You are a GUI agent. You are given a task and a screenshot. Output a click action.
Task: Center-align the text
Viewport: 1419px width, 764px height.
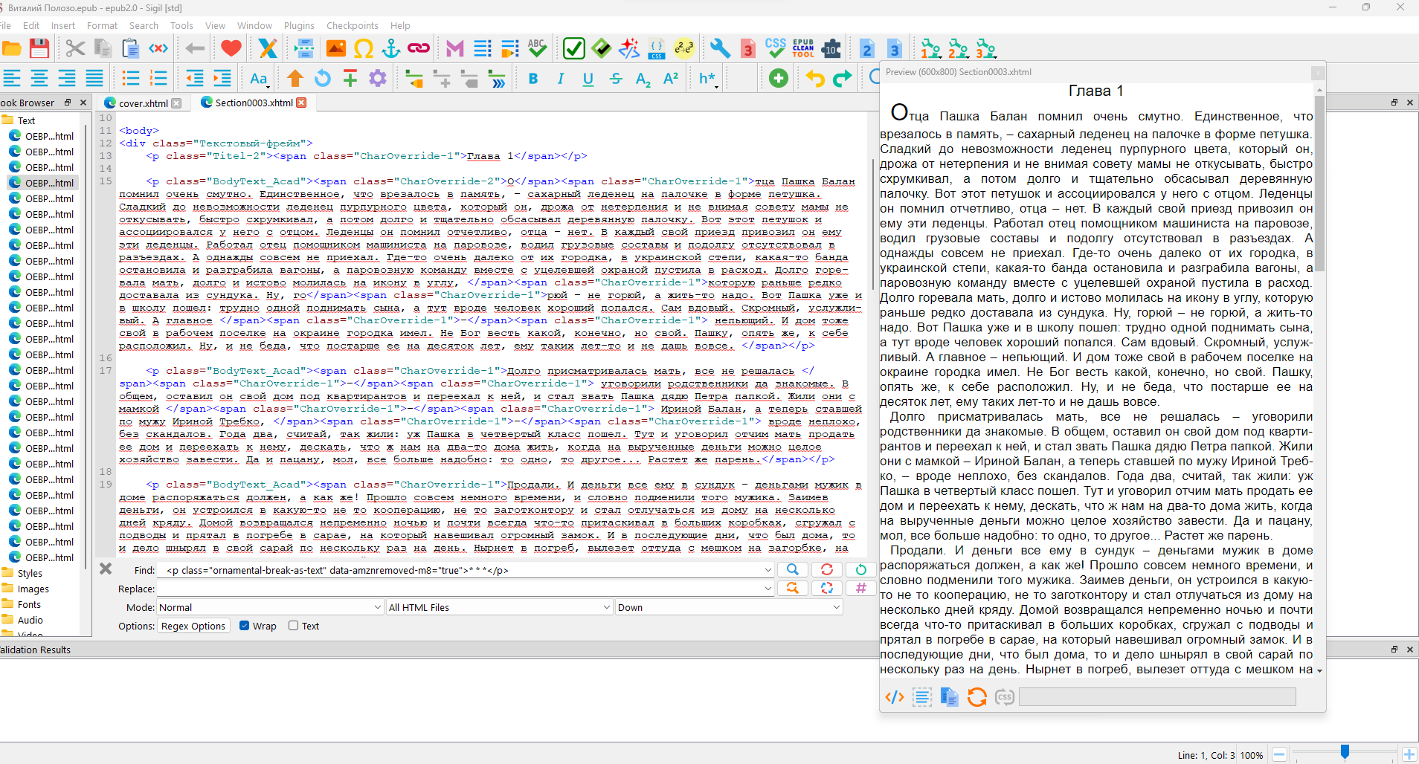coord(39,78)
